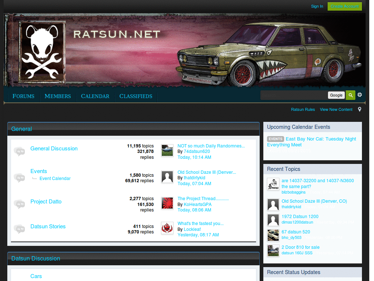Open The Project Thread topic

coord(203,199)
